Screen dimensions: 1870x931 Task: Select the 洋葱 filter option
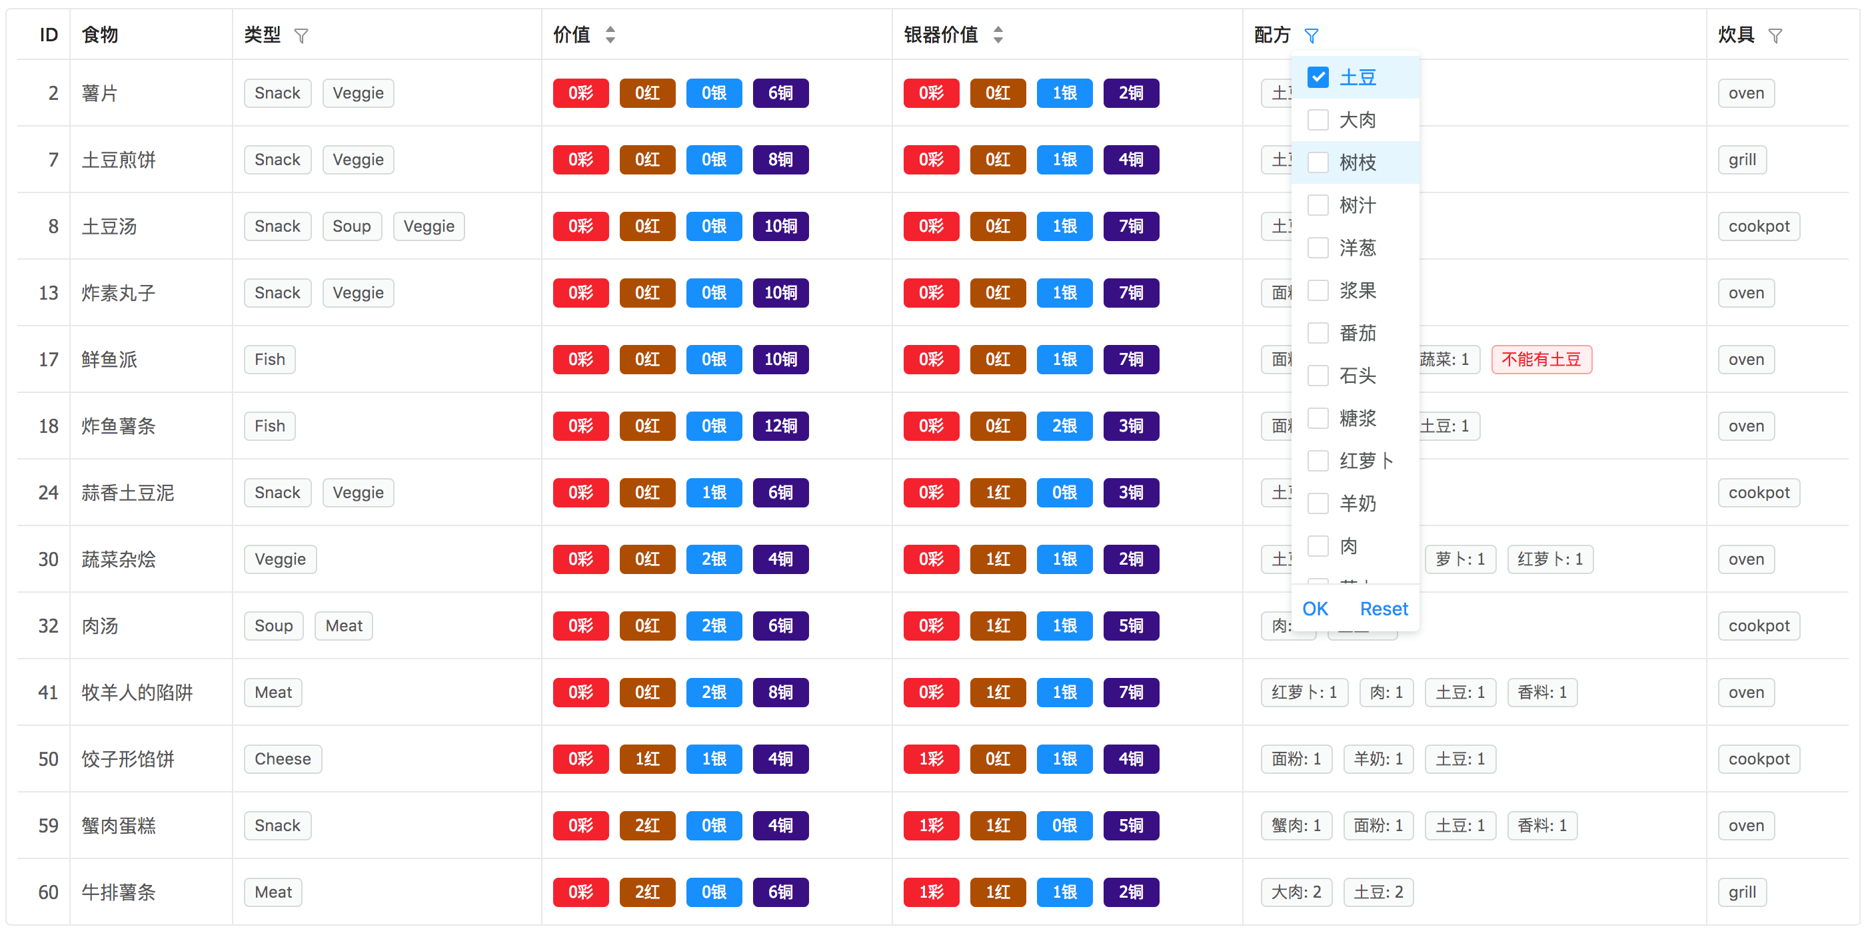point(1318,248)
